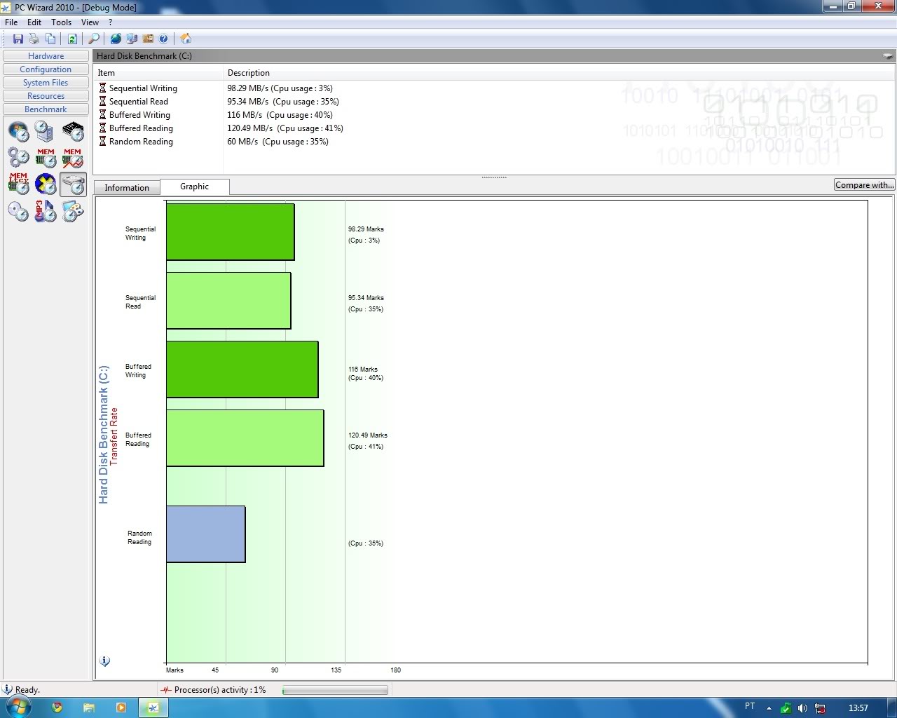Screen dimensions: 897x718
Task: Switch to the Graphic tab
Action: coord(194,187)
